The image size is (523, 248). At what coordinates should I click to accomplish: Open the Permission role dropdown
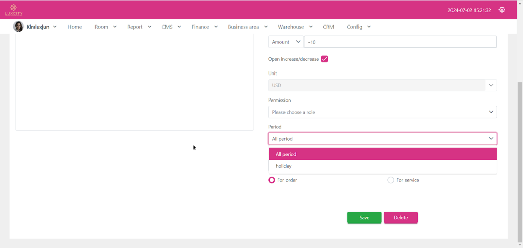coord(382,112)
